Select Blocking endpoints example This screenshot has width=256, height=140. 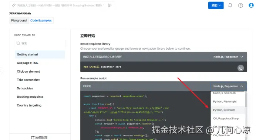30,97
